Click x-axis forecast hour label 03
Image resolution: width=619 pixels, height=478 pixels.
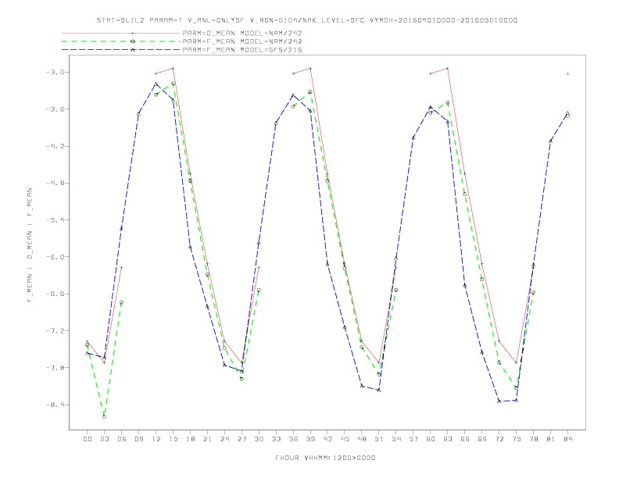(104, 439)
